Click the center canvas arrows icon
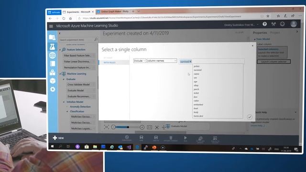Screen dimensions: 306x172 [157, 128]
